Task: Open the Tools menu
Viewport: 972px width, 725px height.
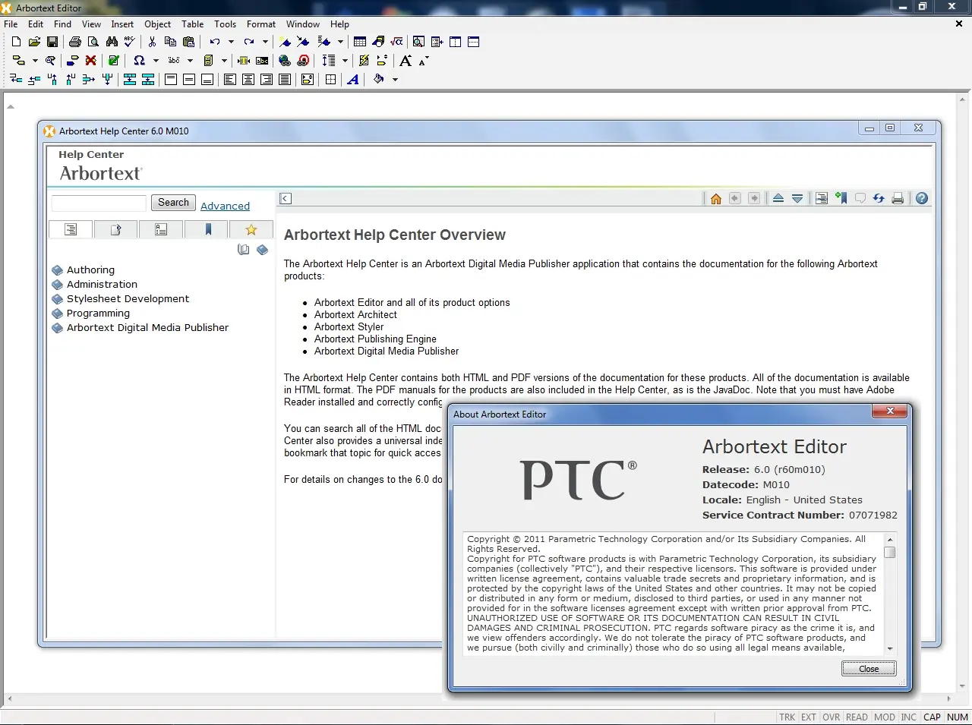Action: click(225, 24)
